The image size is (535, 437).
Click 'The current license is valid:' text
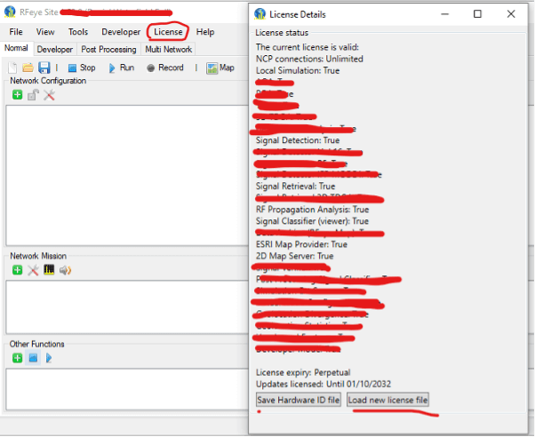pyautogui.click(x=307, y=47)
